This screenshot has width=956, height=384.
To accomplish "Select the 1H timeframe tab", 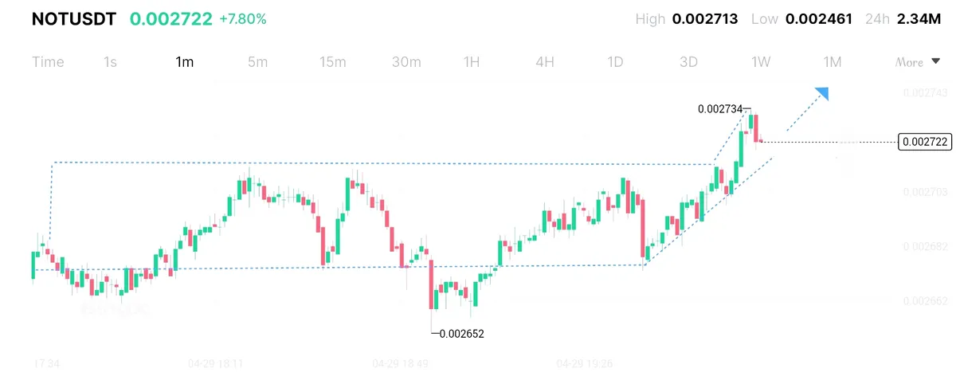I will click(472, 62).
